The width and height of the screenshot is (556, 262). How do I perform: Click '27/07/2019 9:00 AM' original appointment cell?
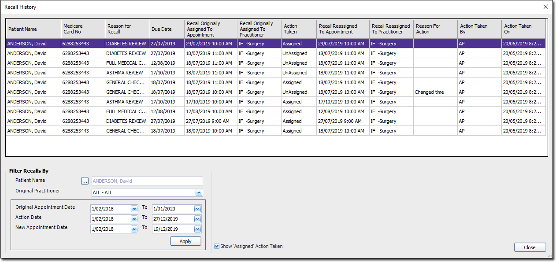(211, 121)
